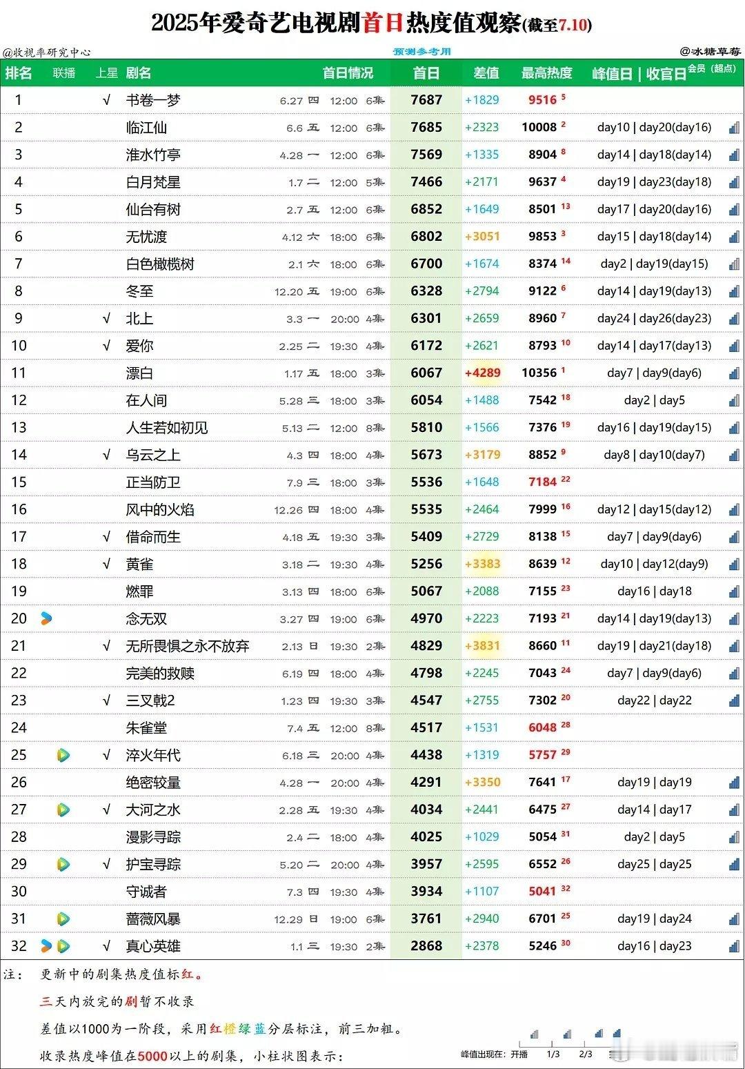Click the bar chart icon in 爱你 row
Screen dimensions: 745x1069
(x=734, y=346)
